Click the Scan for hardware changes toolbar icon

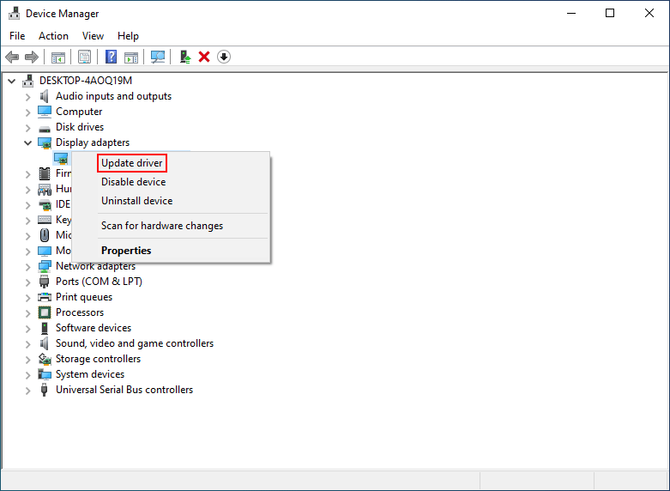tap(158, 57)
